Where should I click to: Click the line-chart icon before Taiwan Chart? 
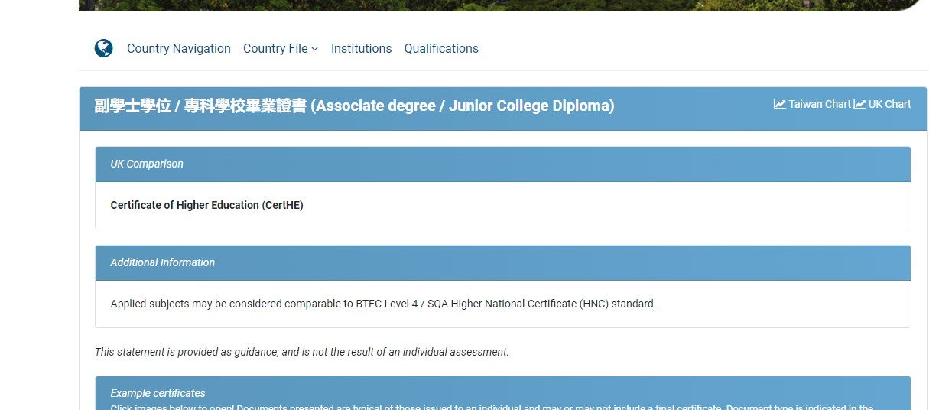click(x=780, y=104)
